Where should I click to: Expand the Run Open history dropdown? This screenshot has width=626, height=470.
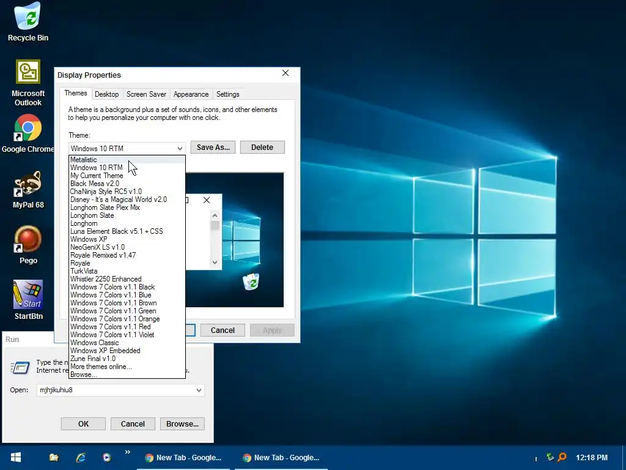[x=199, y=390]
